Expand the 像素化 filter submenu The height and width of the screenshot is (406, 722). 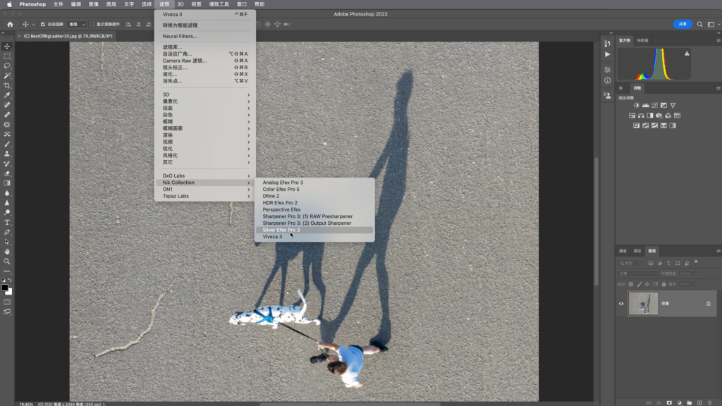coord(205,101)
